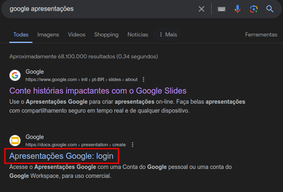Click the docs.google.com presentation create URL

coord(76,145)
